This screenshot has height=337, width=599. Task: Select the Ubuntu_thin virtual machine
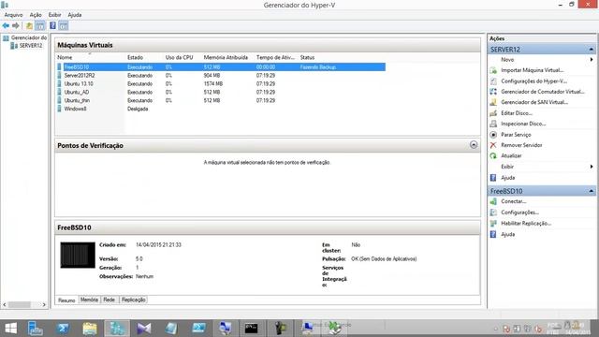(77, 100)
